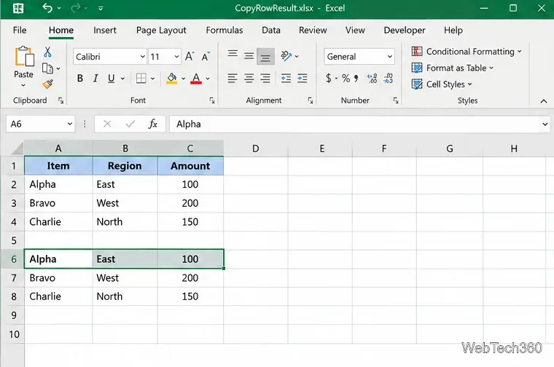Toggle the highlighted Bottom Align button
Viewport: 554px width, 367px height.
coord(265,57)
